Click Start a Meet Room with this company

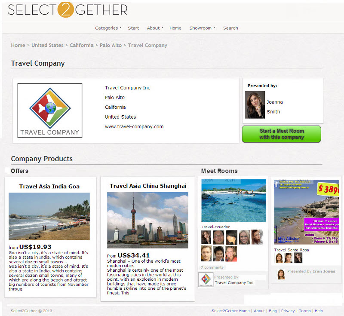pos(282,134)
